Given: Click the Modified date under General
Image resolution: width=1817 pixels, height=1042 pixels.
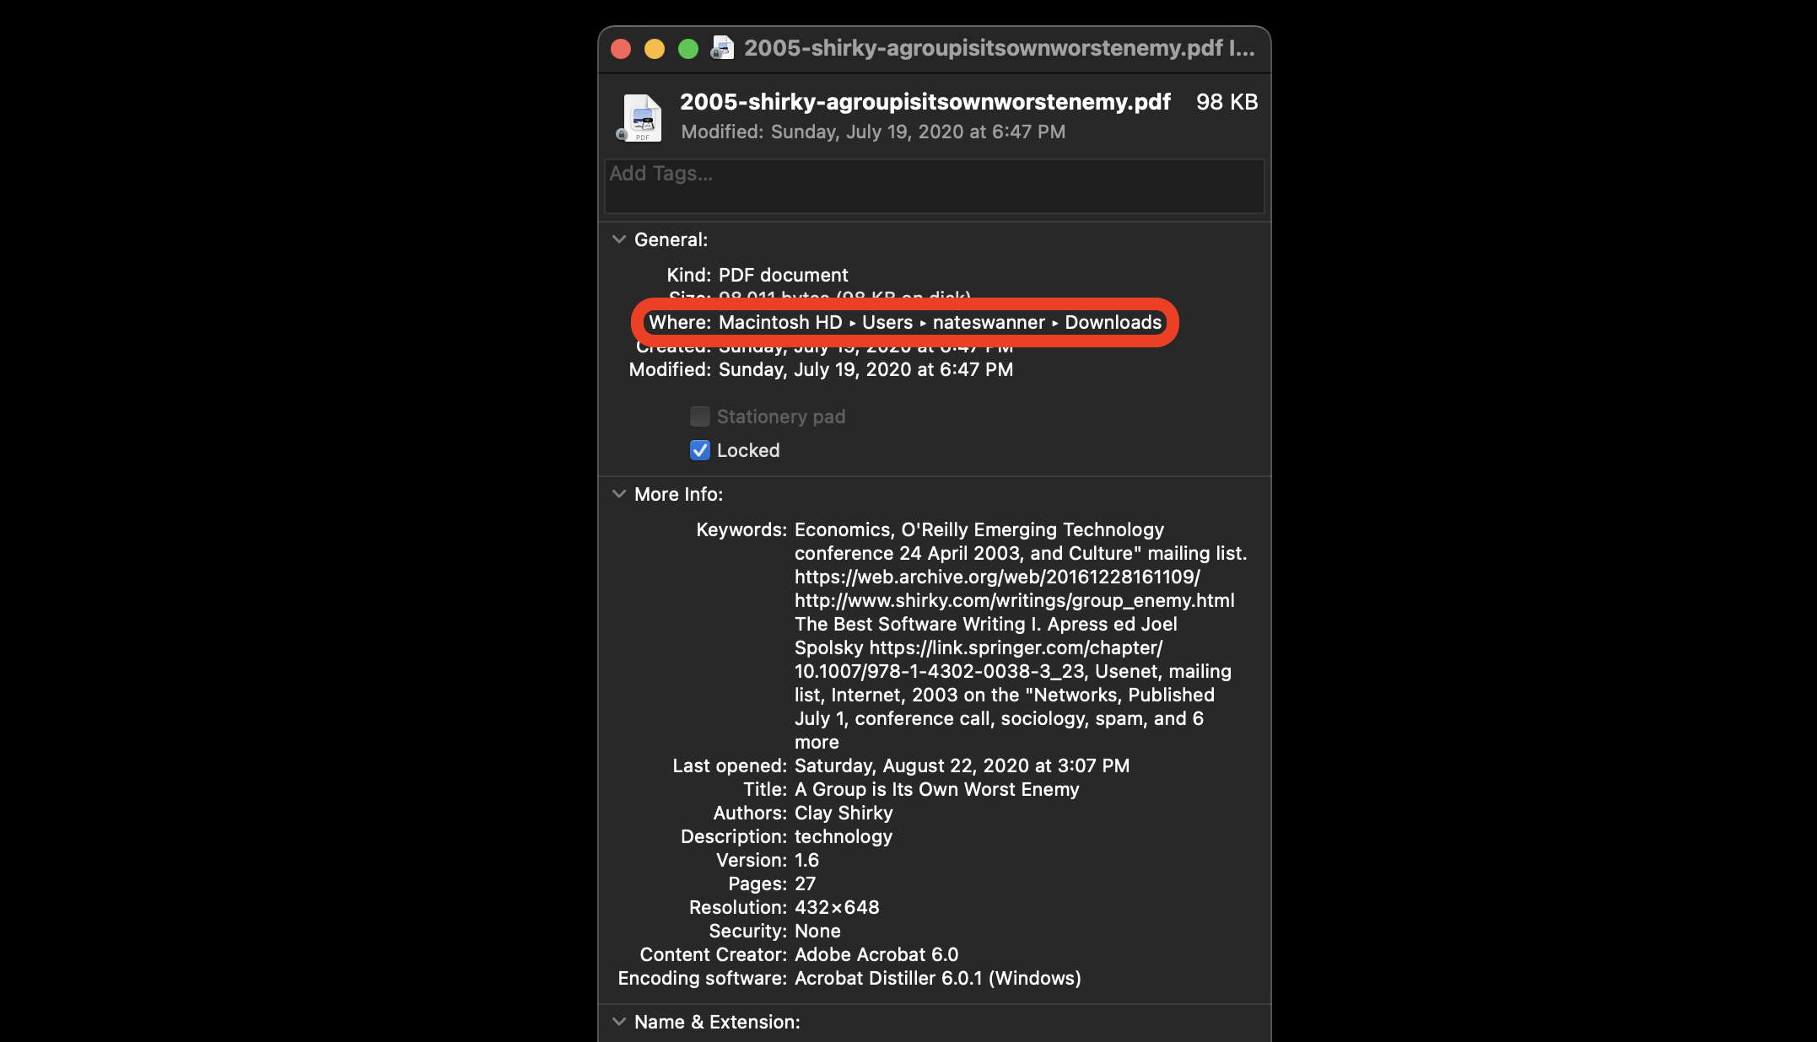Looking at the screenshot, I should tap(865, 369).
